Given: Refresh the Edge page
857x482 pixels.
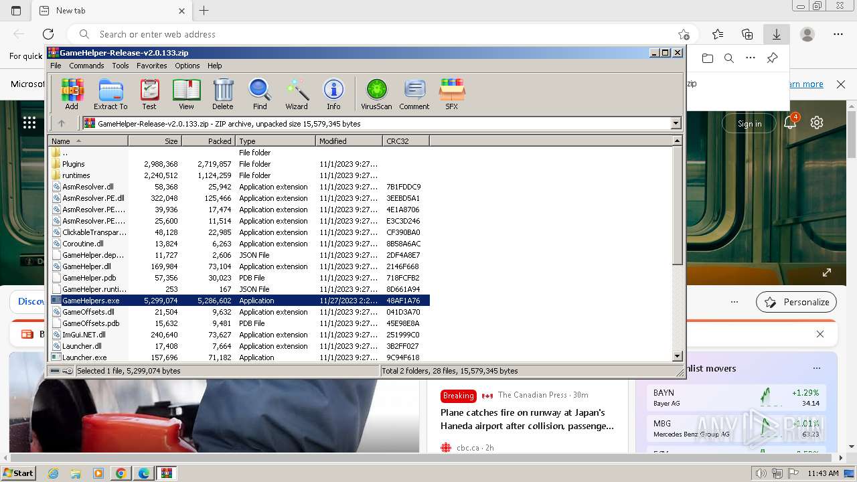Looking at the screenshot, I should tap(48, 34).
